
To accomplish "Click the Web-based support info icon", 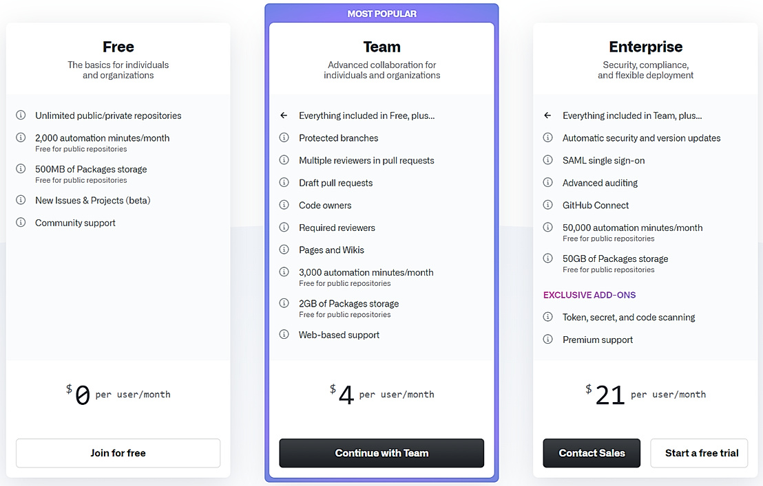I will (x=284, y=335).
